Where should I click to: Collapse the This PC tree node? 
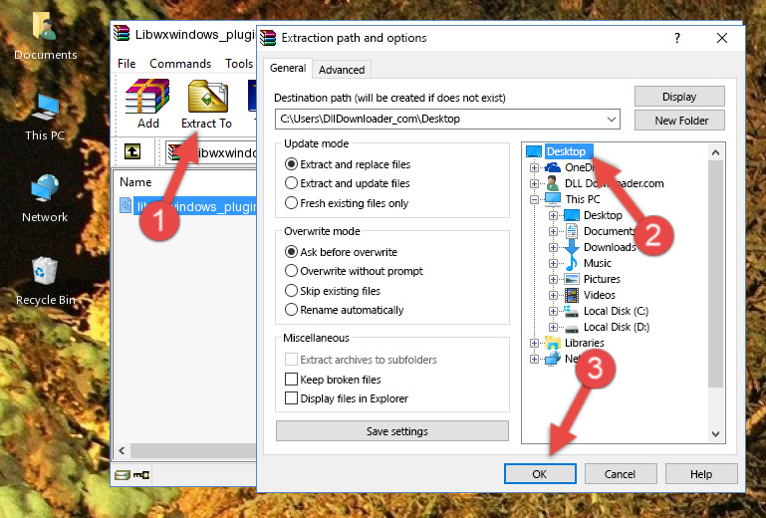pos(535,199)
